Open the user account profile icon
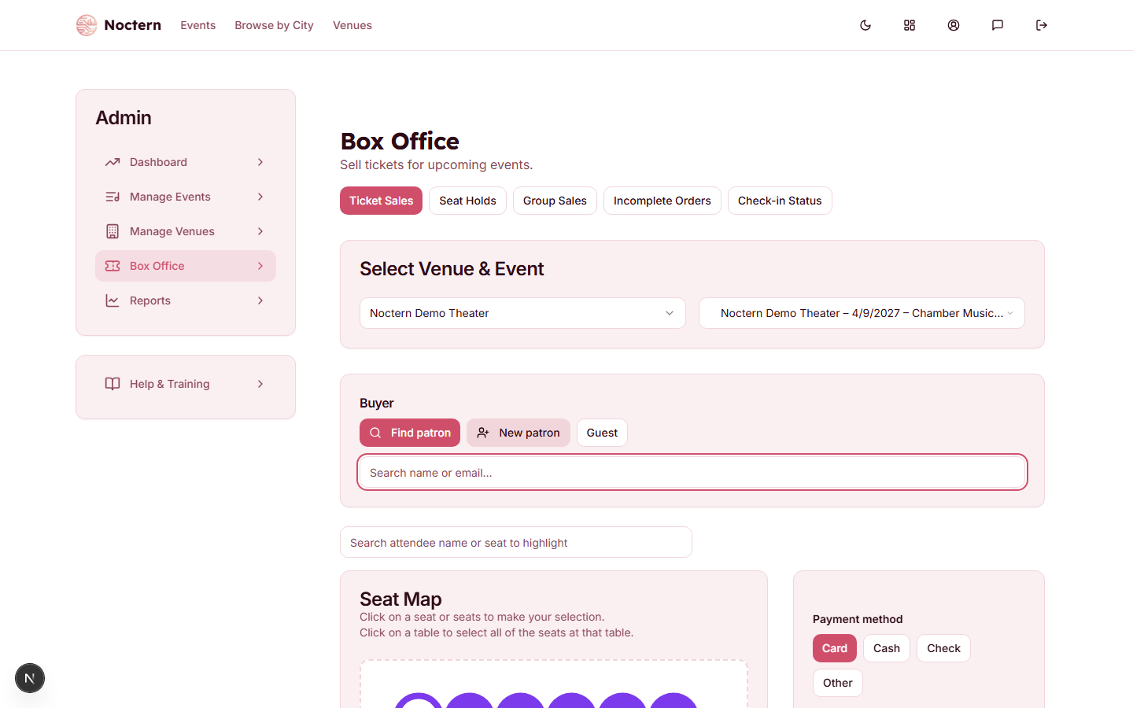 click(954, 25)
